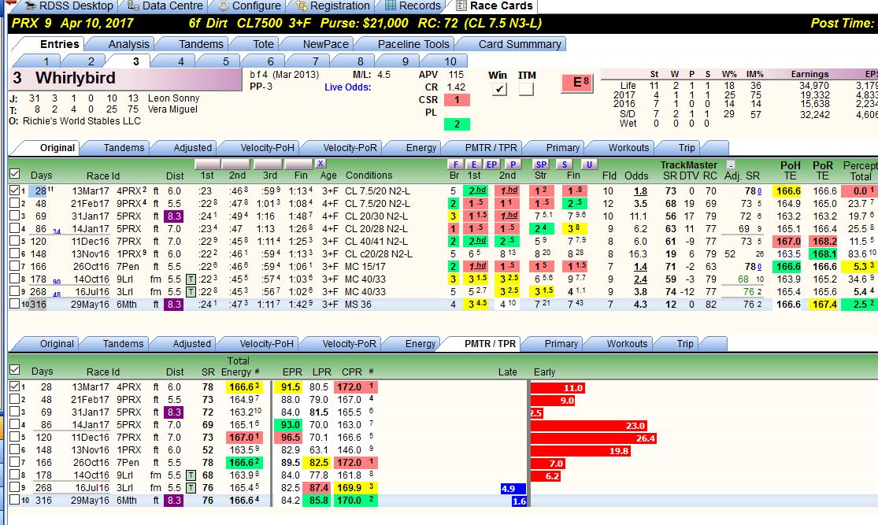This screenshot has height=525, width=878.
Task: Click the Registration arrows icon
Action: click(302, 6)
